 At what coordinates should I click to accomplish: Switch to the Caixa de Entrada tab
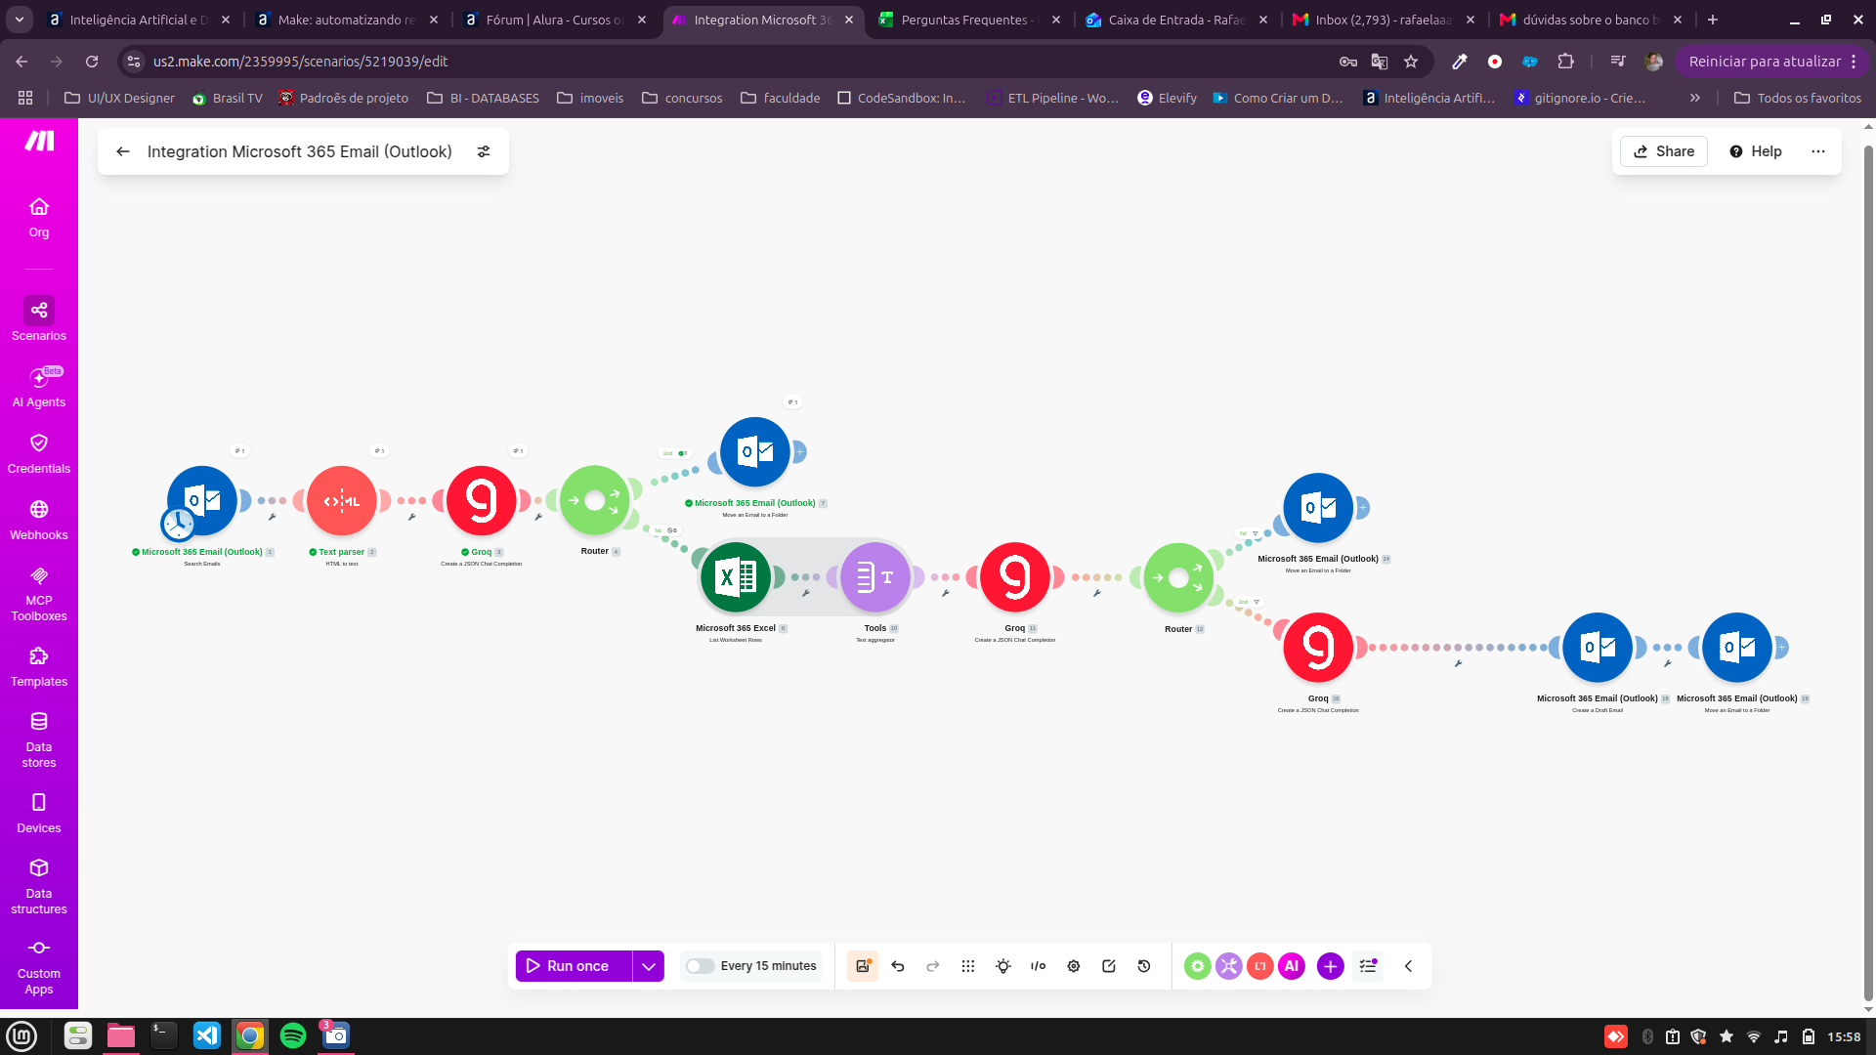pyautogui.click(x=1175, y=20)
